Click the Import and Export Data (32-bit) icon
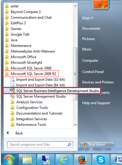 pyautogui.click(x=12, y=80)
